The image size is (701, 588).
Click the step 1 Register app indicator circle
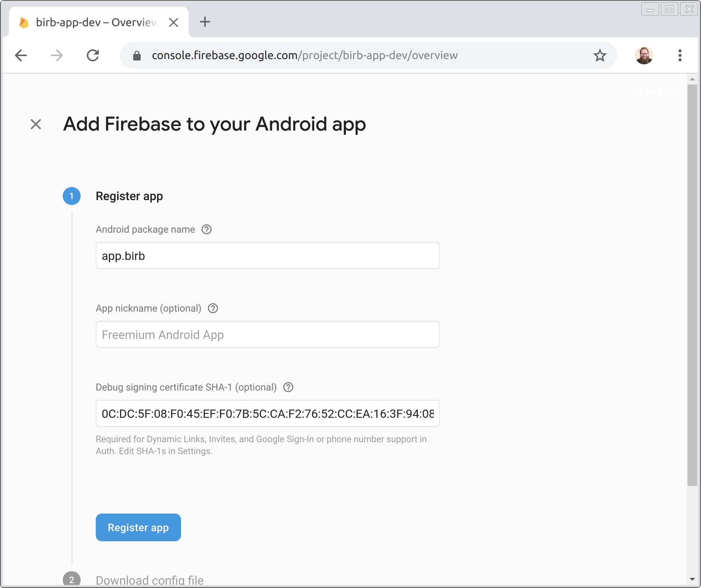pyautogui.click(x=71, y=196)
